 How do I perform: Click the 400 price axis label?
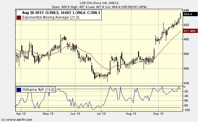click(186, 39)
